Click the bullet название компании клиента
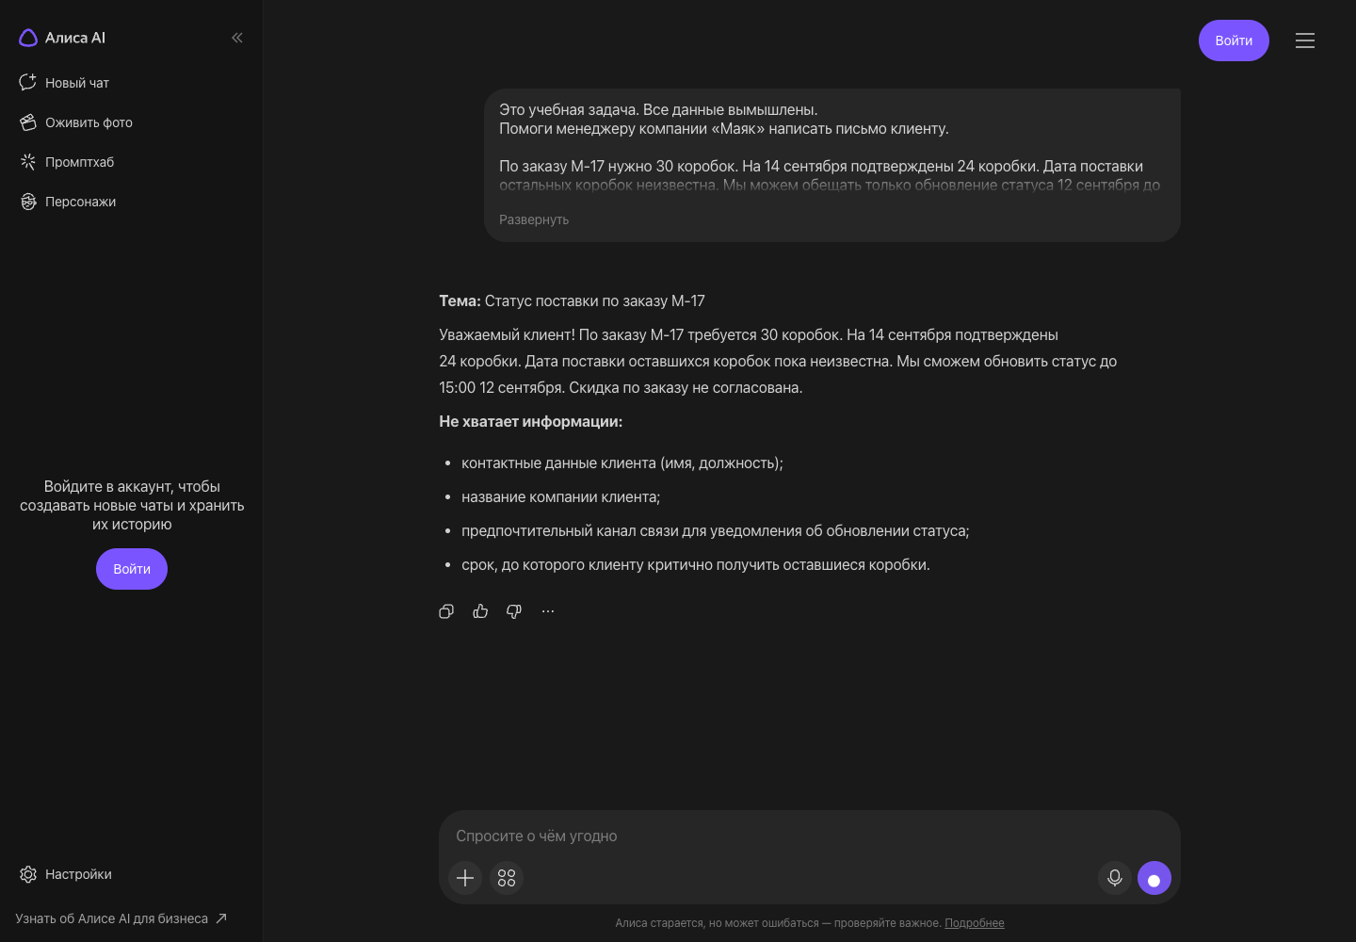Viewport: 1356px width, 942px height. 561,497
